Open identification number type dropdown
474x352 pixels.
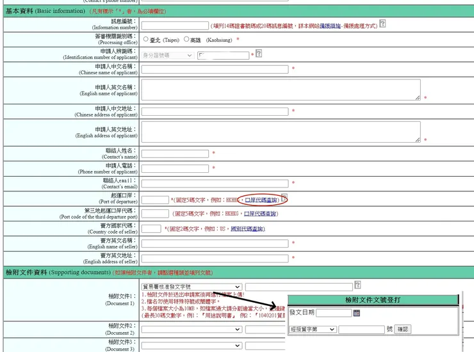(167, 55)
